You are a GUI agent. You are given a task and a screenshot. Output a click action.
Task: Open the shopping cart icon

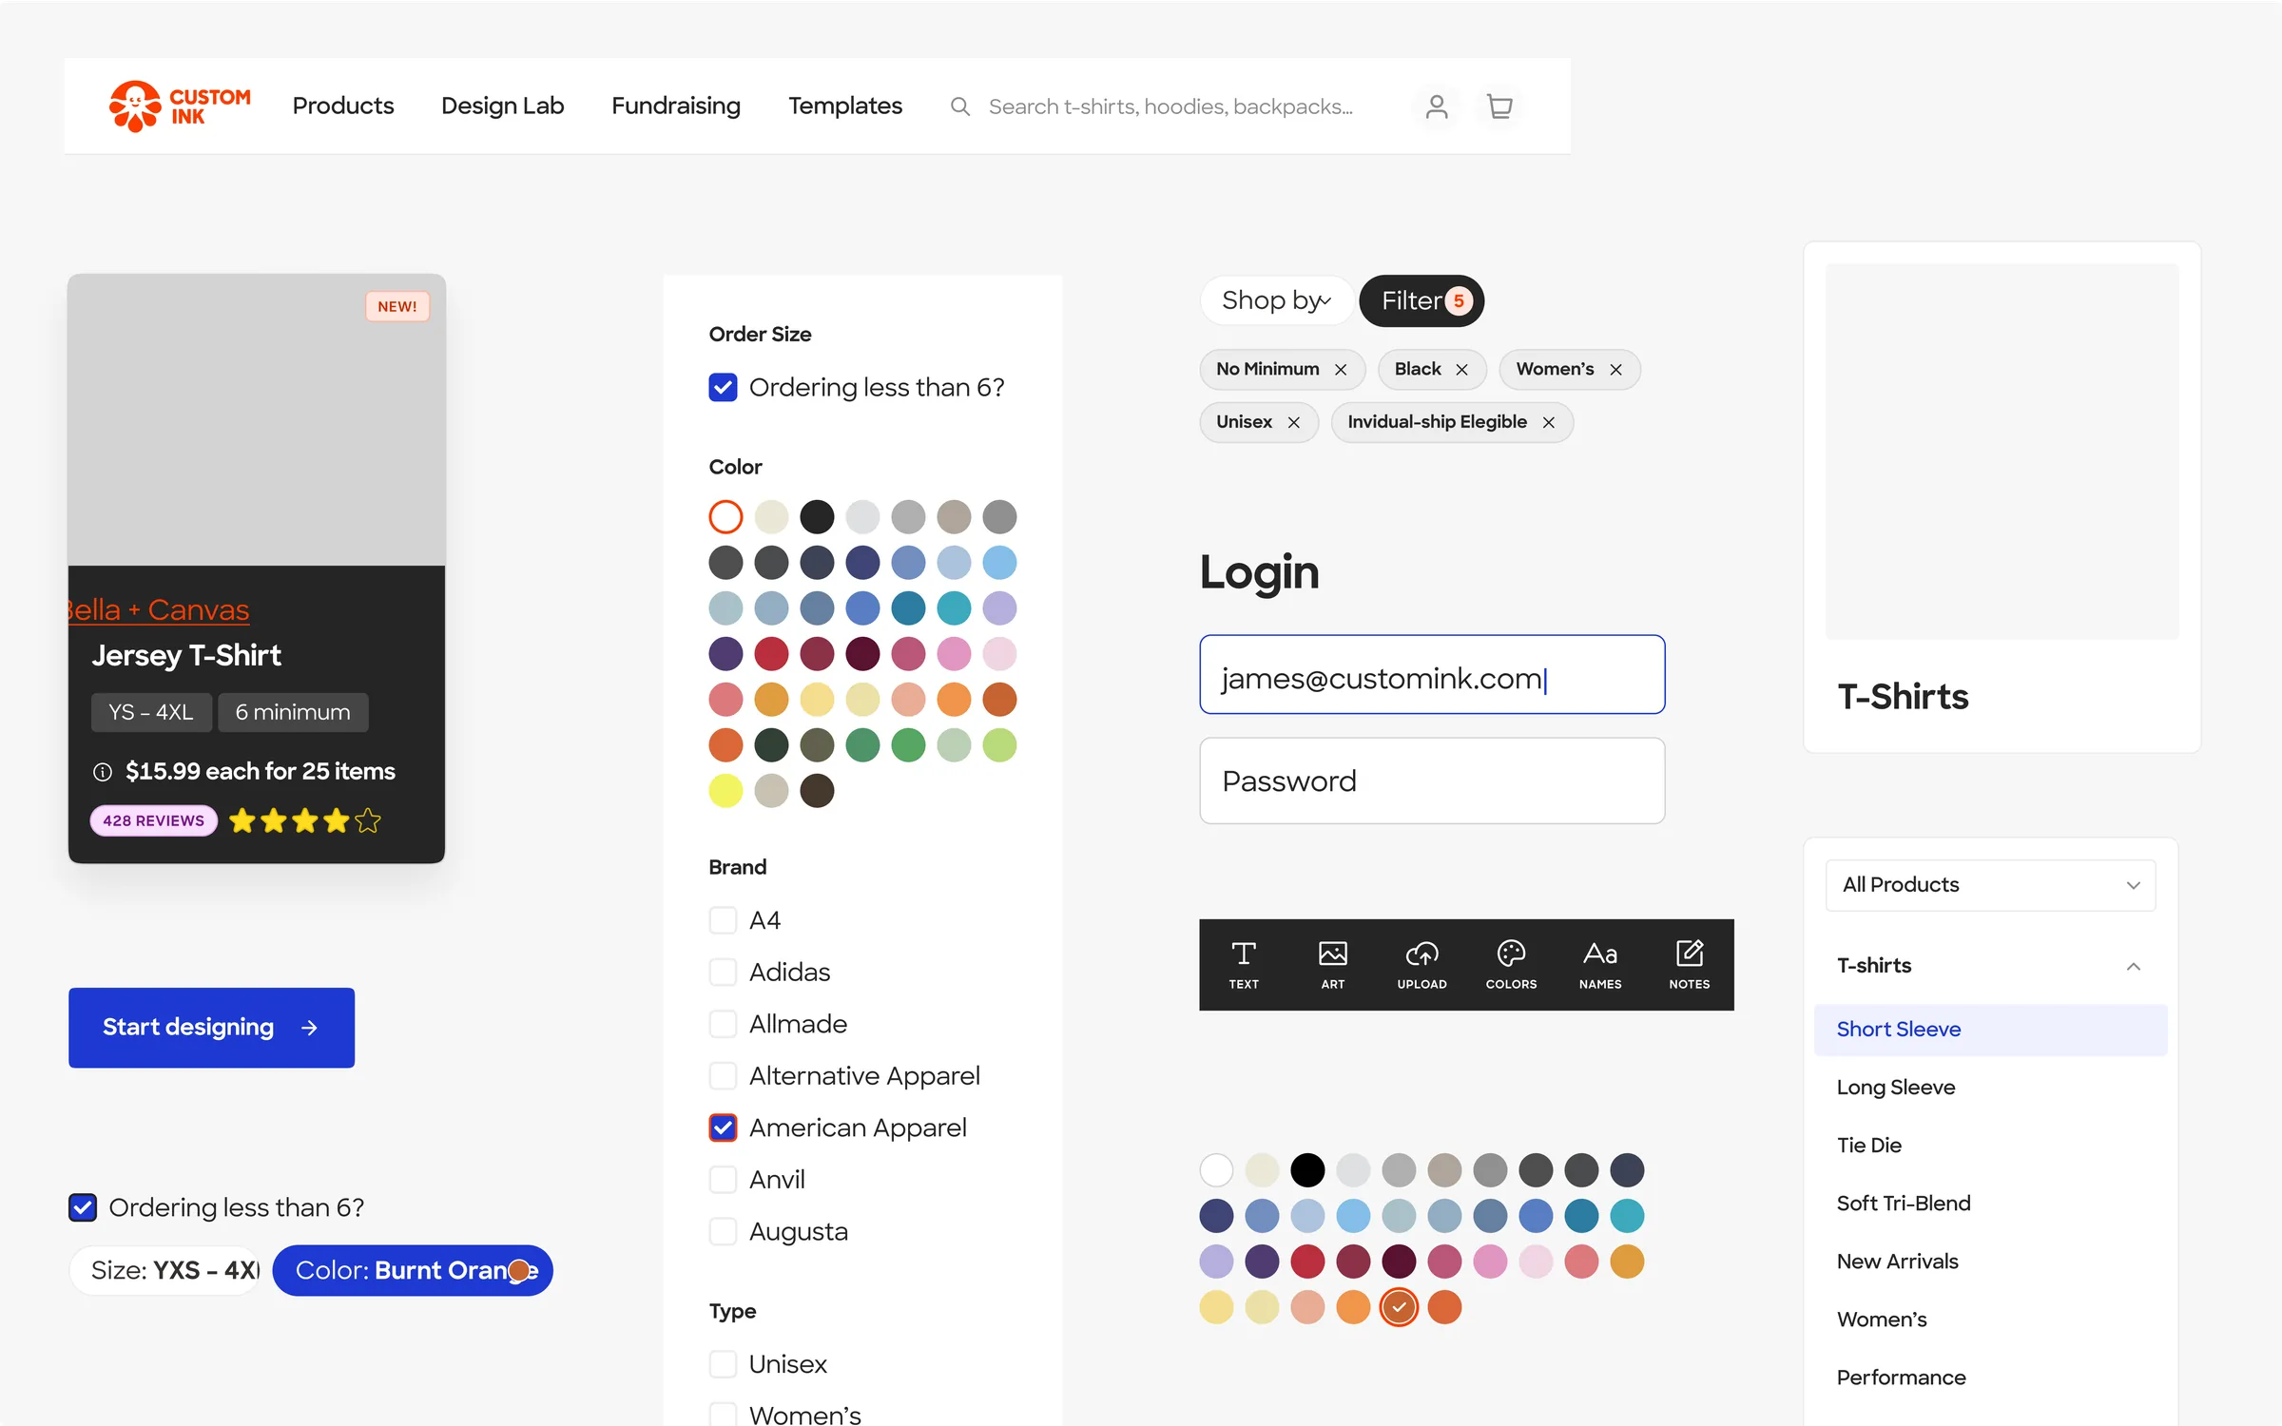click(x=1499, y=106)
